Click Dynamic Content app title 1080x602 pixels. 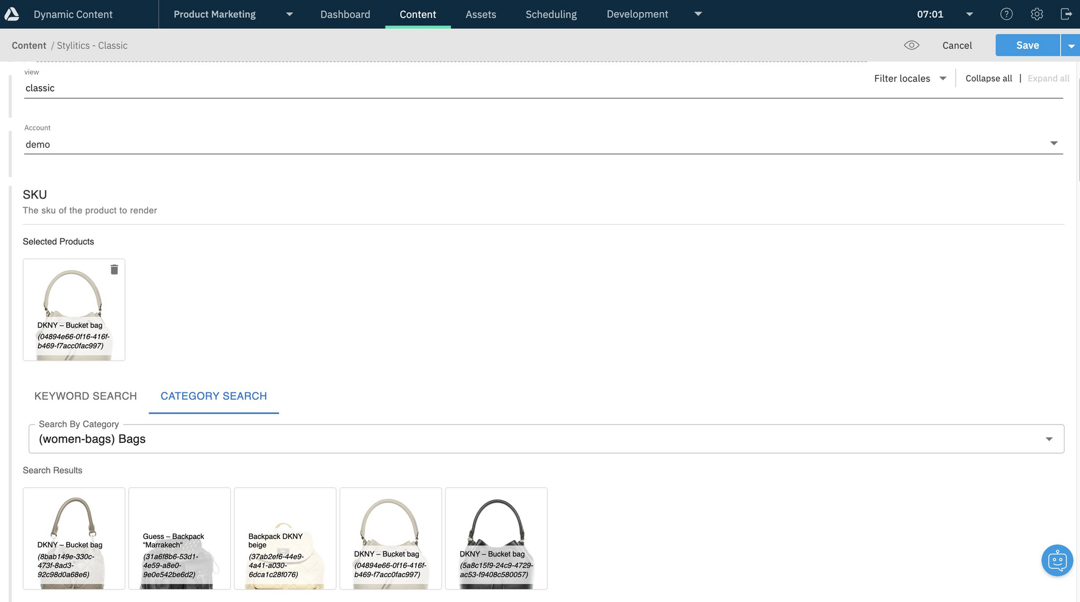(73, 14)
